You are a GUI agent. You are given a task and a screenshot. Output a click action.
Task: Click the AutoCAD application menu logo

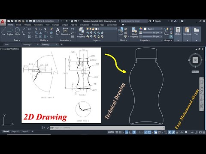3,22
